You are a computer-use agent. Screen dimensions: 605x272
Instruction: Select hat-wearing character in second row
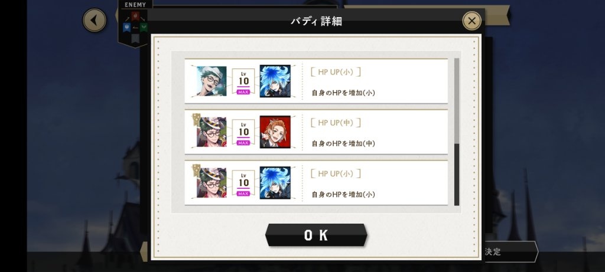212,132
